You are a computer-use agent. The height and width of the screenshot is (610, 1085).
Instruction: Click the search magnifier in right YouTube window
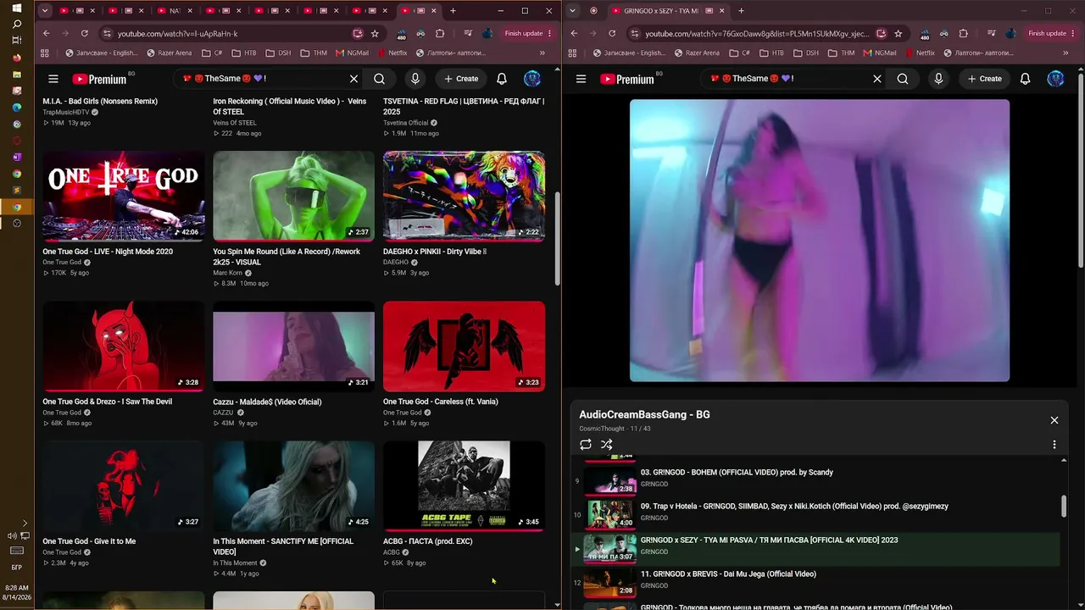point(903,79)
